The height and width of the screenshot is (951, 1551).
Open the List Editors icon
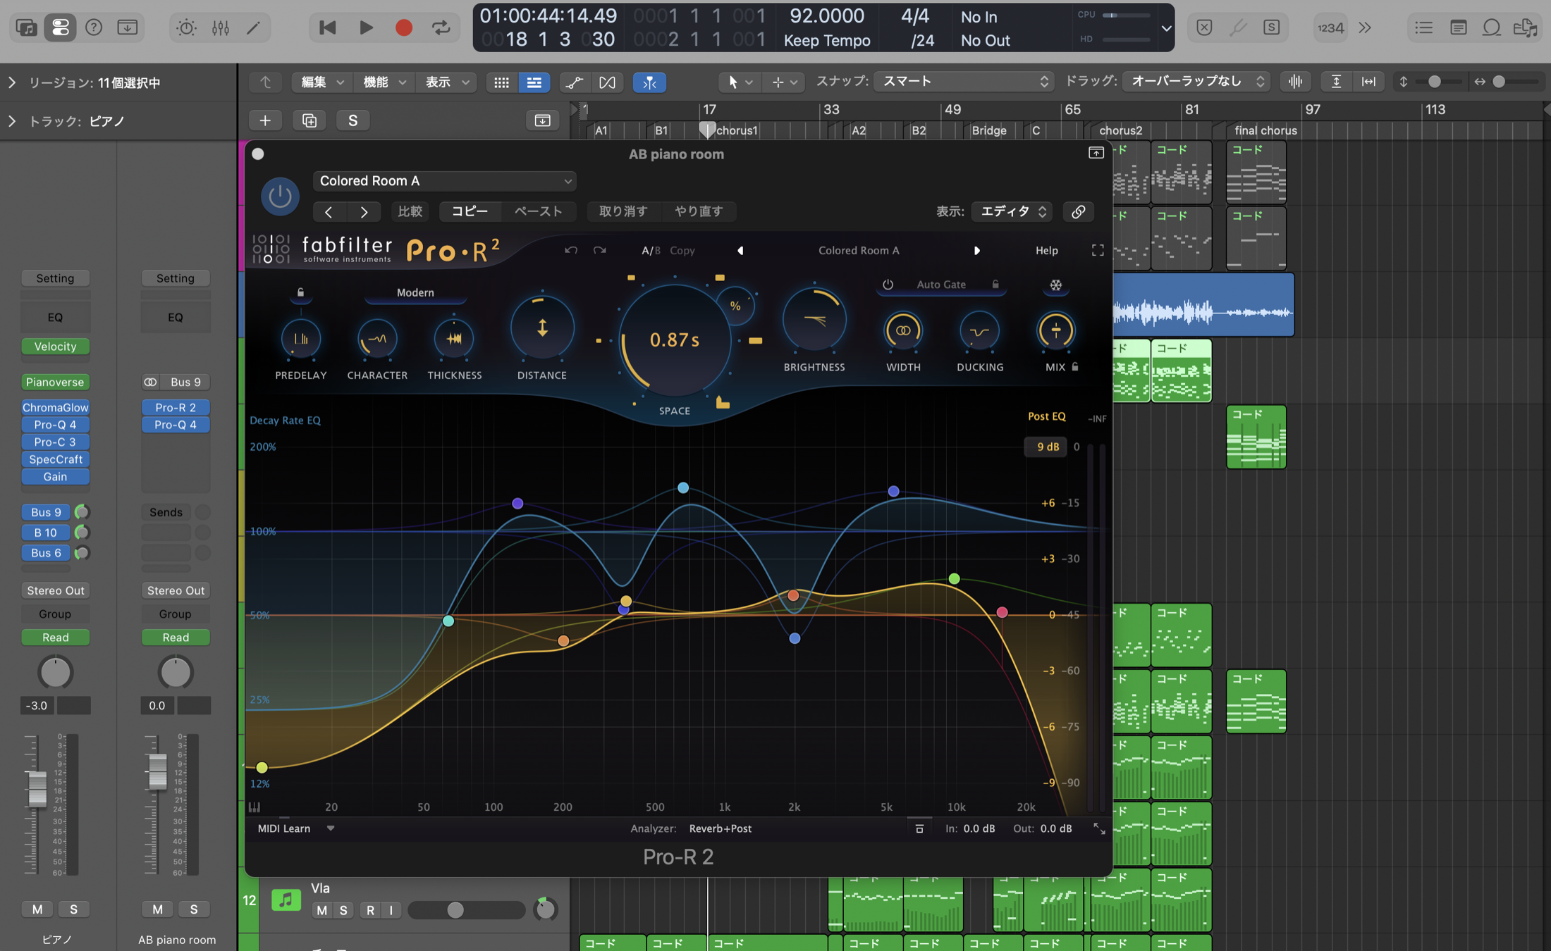click(x=1423, y=27)
